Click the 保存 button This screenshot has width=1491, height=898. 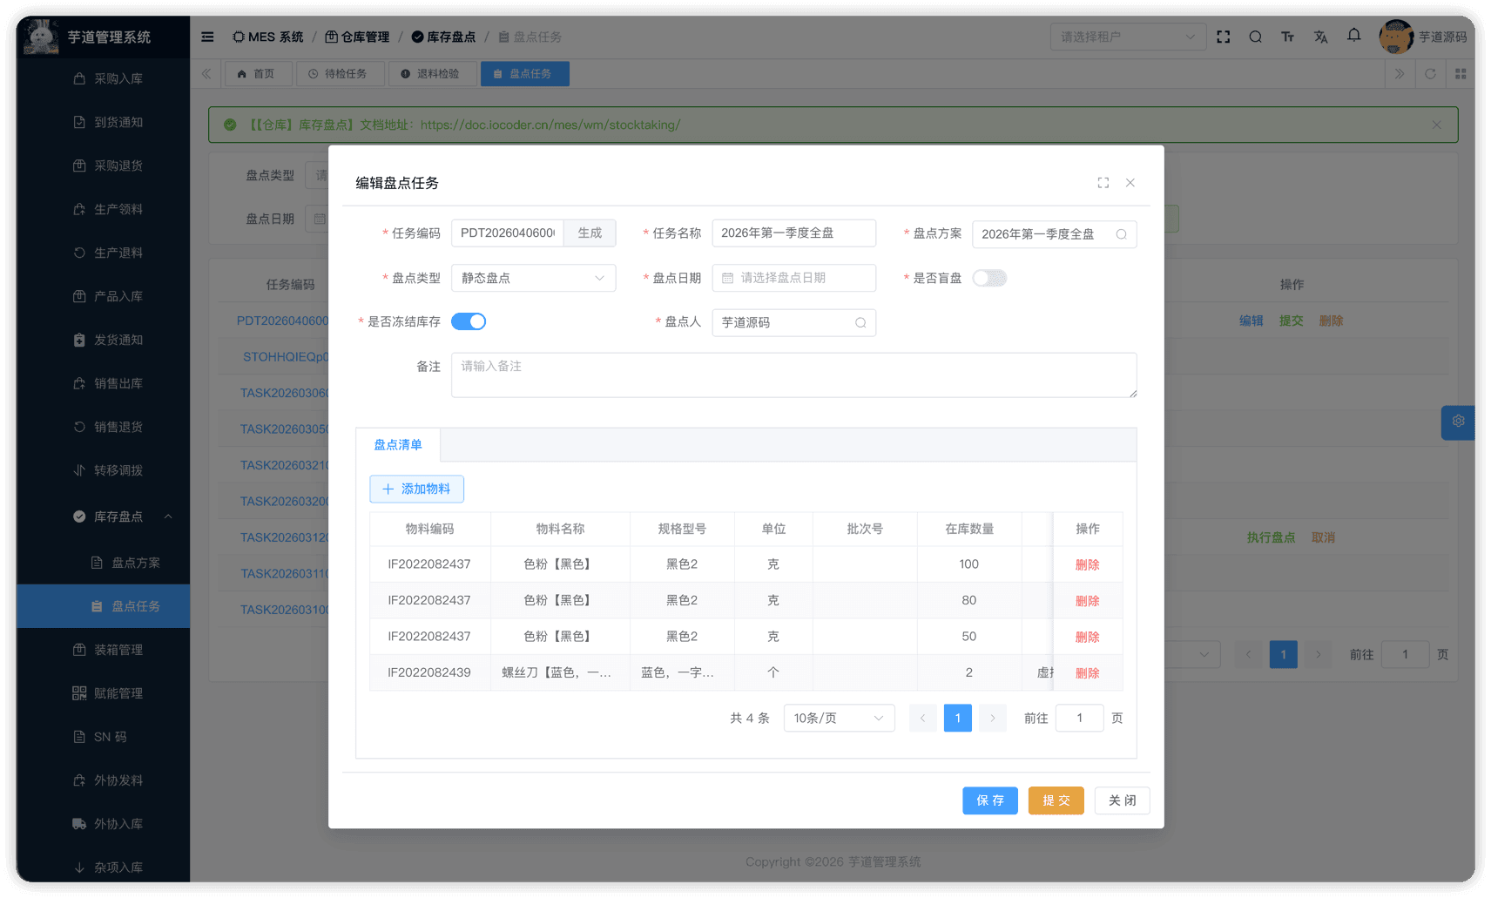coord(989,800)
